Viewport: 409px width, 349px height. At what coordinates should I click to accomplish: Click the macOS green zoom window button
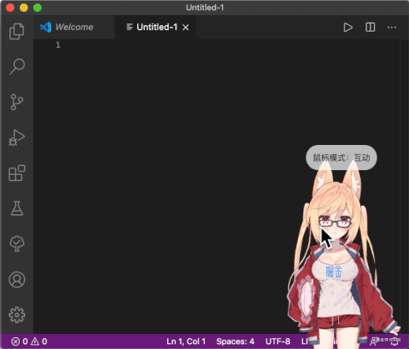coord(37,8)
